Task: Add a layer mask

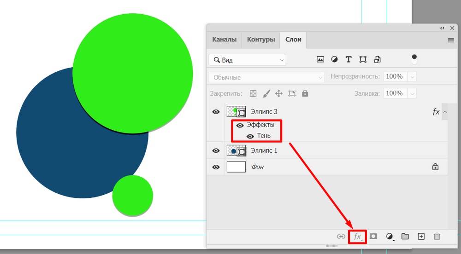Action: coord(373,237)
